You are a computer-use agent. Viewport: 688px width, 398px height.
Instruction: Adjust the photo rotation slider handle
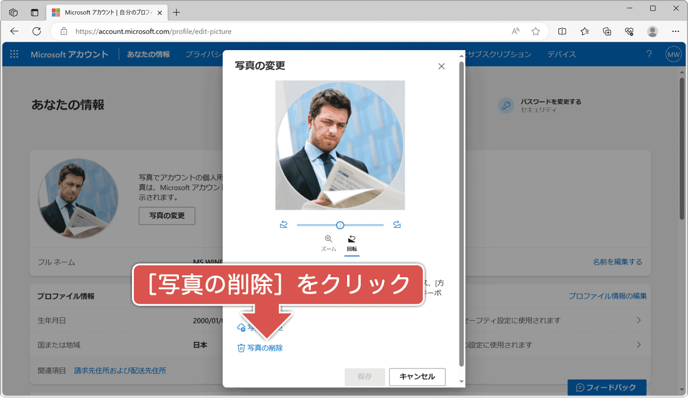(x=340, y=224)
